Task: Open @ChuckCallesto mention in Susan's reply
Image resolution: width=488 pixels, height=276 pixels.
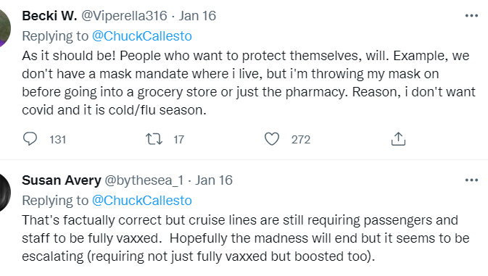Action: tap(142, 201)
